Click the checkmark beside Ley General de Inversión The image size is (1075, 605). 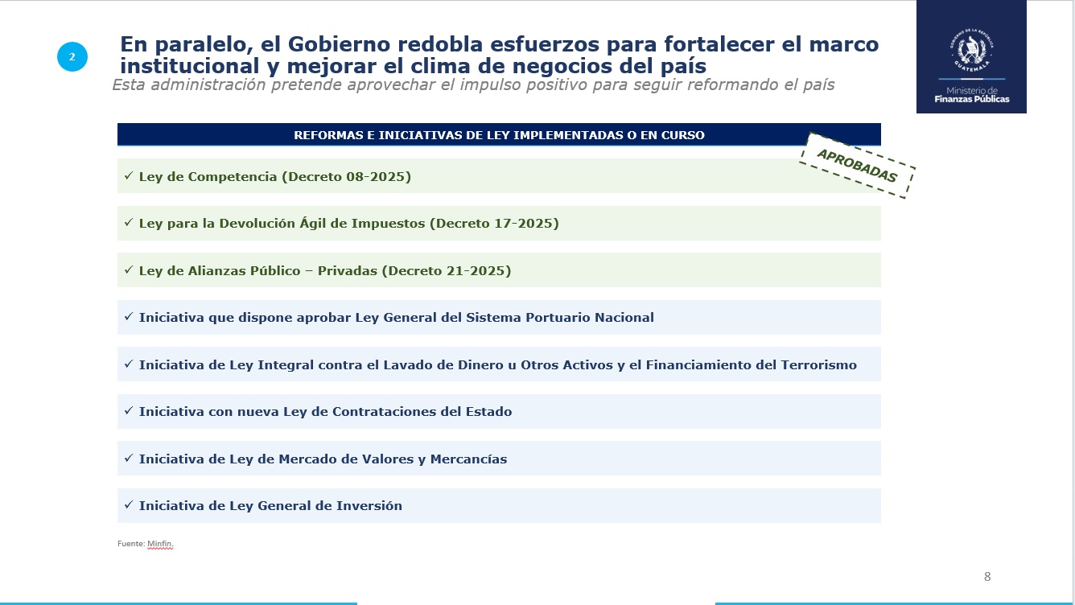130,505
